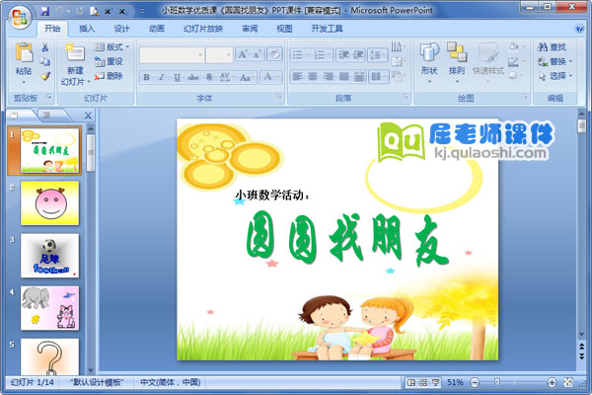This screenshot has height=395, width=592.
Task: Justify text alignment
Action: pos(343,77)
